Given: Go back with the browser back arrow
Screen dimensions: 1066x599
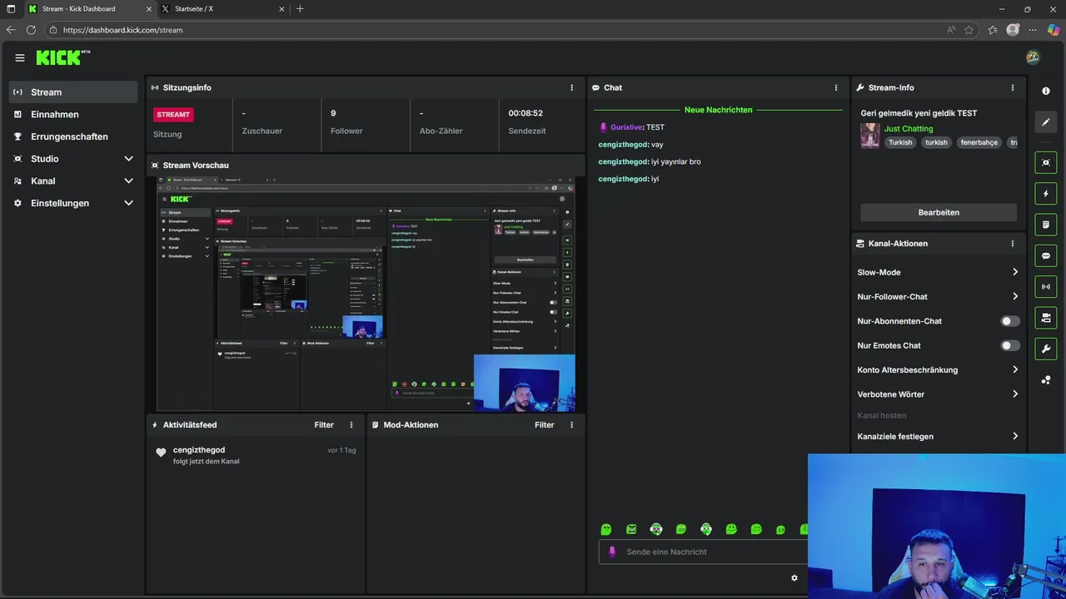Looking at the screenshot, I should (x=11, y=30).
